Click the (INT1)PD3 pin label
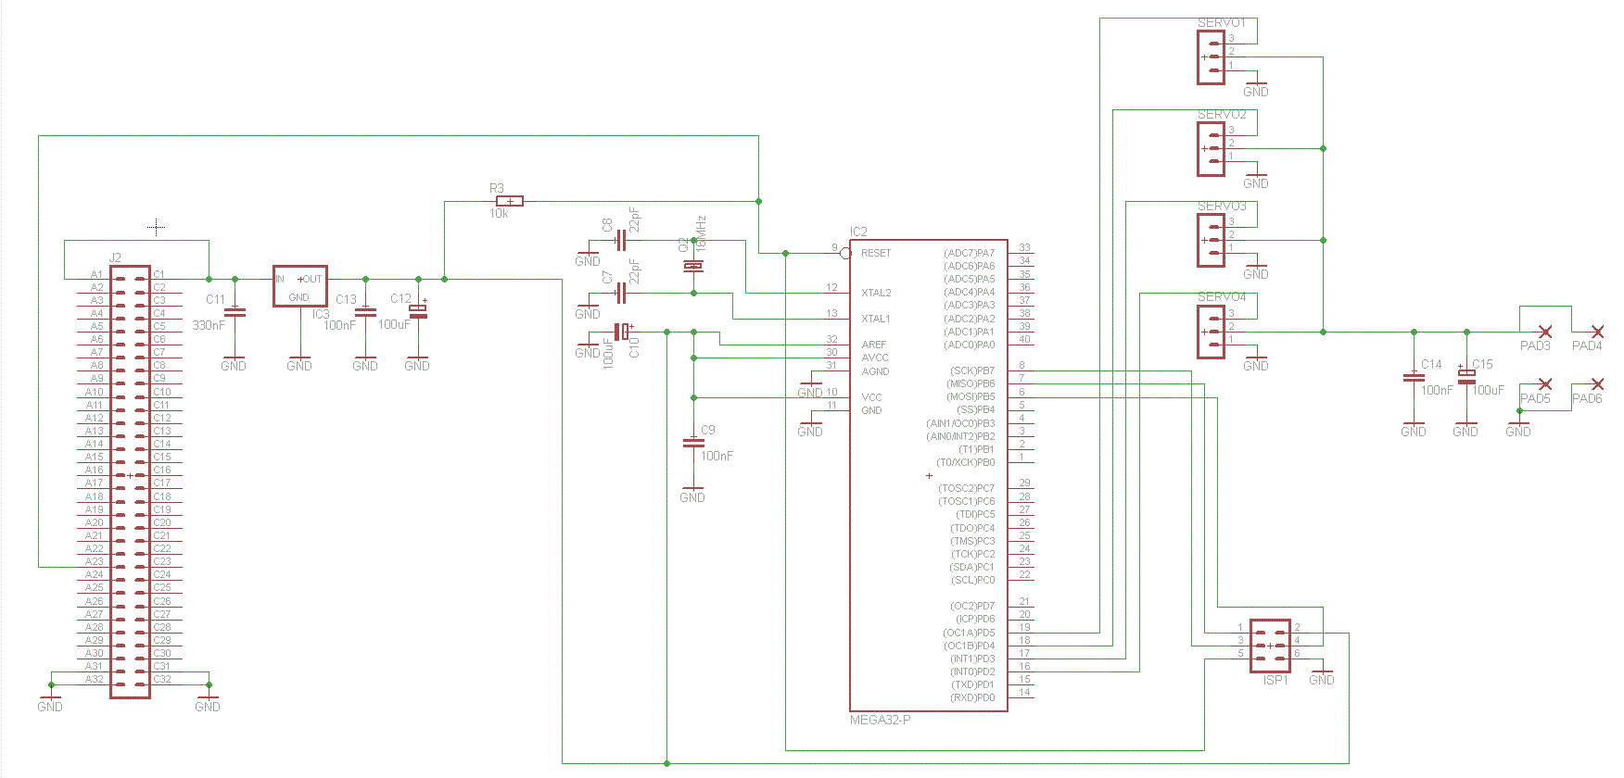 point(972,659)
